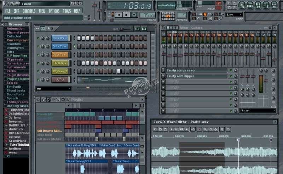Open the Guitar One channel button
Viewport: 283px width, 174px height.
60,38
